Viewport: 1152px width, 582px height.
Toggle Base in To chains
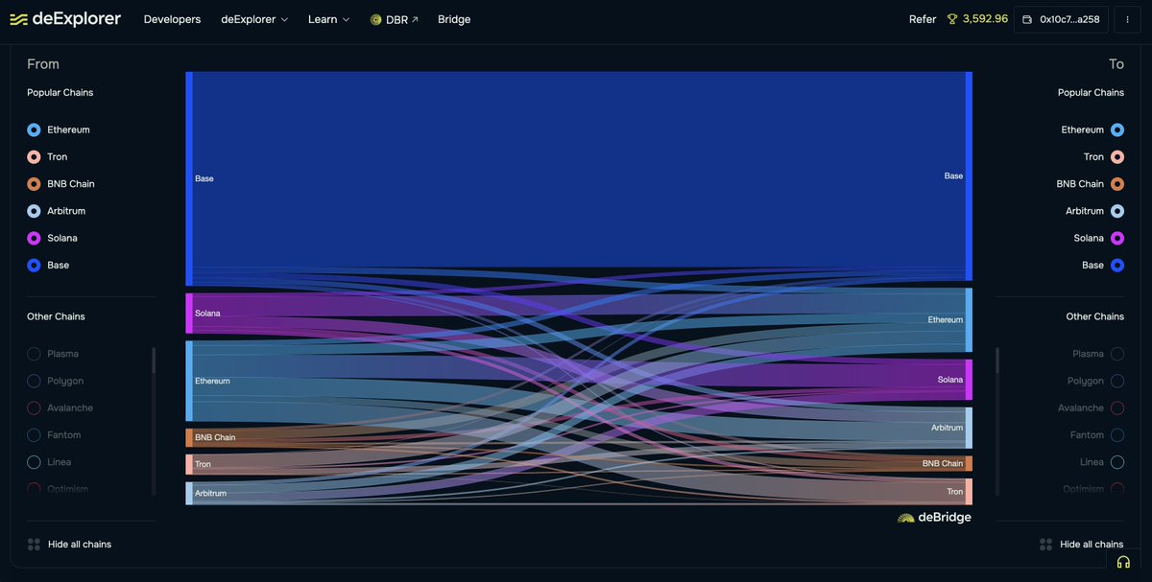(1117, 265)
